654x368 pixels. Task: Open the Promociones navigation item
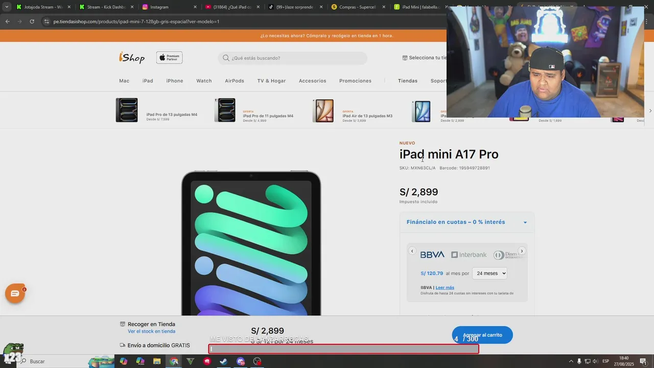(355, 81)
